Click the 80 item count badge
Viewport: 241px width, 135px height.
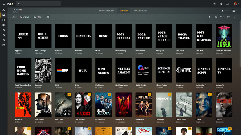coord(48,17)
